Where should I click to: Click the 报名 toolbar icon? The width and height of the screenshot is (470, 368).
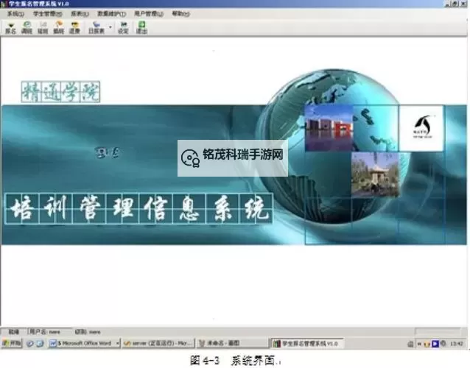pos(11,28)
